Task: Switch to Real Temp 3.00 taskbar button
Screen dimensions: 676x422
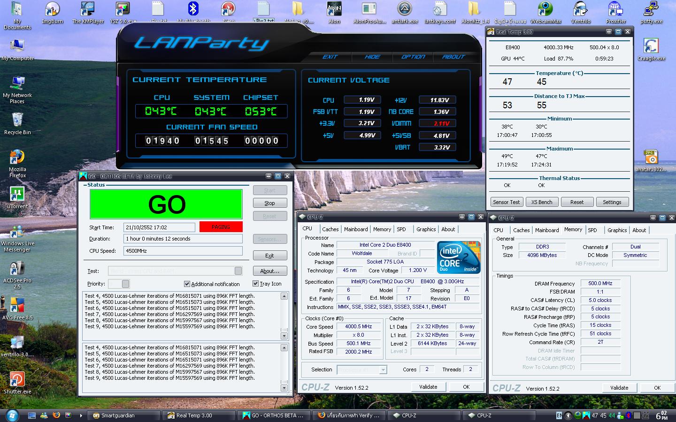Action: coord(199,415)
